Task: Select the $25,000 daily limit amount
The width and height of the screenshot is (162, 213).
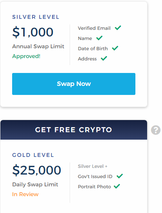Action: coord(37,170)
